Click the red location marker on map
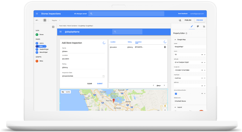The image size is (242, 132). (x=114, y=101)
